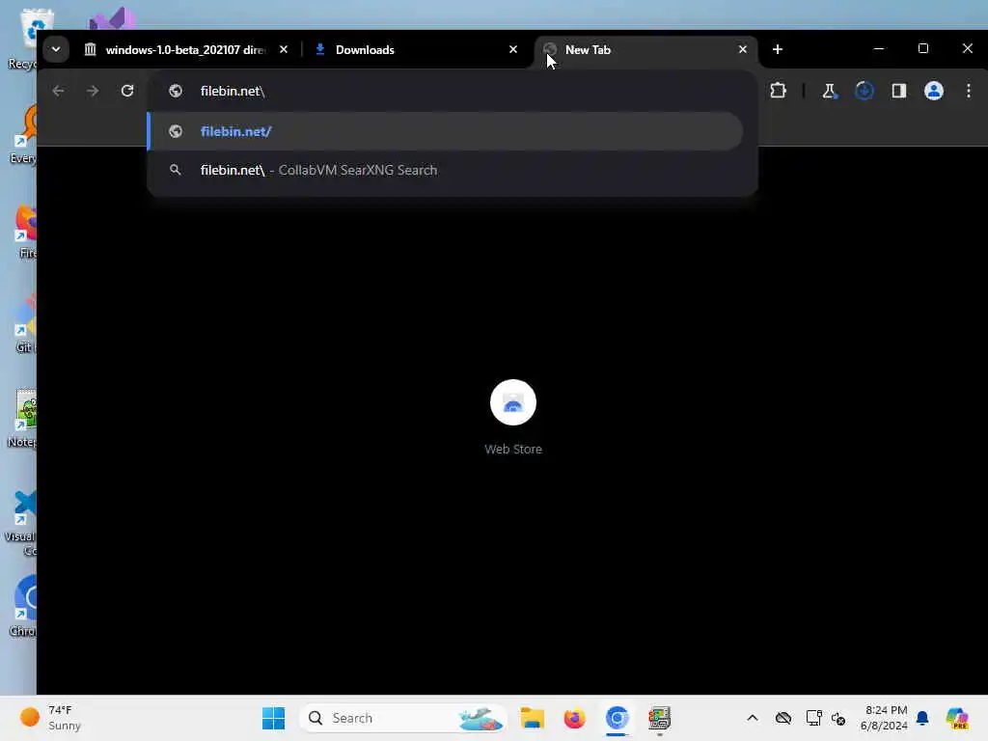The height and width of the screenshot is (741, 988).
Task: Click the address bar containing filebin.net\
Action: [453, 91]
